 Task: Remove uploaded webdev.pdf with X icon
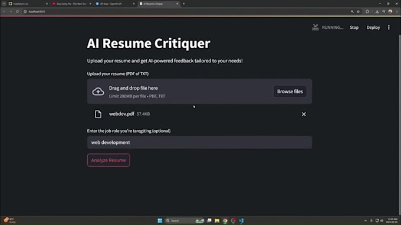pyautogui.click(x=304, y=114)
